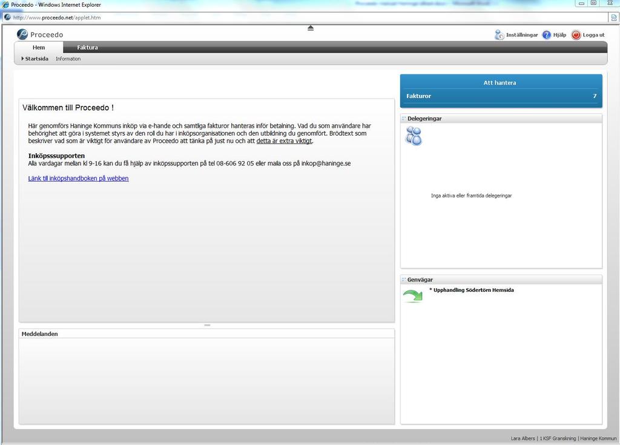This screenshot has height=445, width=620.
Task: Click the page icon beside the URL
Action: [7, 18]
